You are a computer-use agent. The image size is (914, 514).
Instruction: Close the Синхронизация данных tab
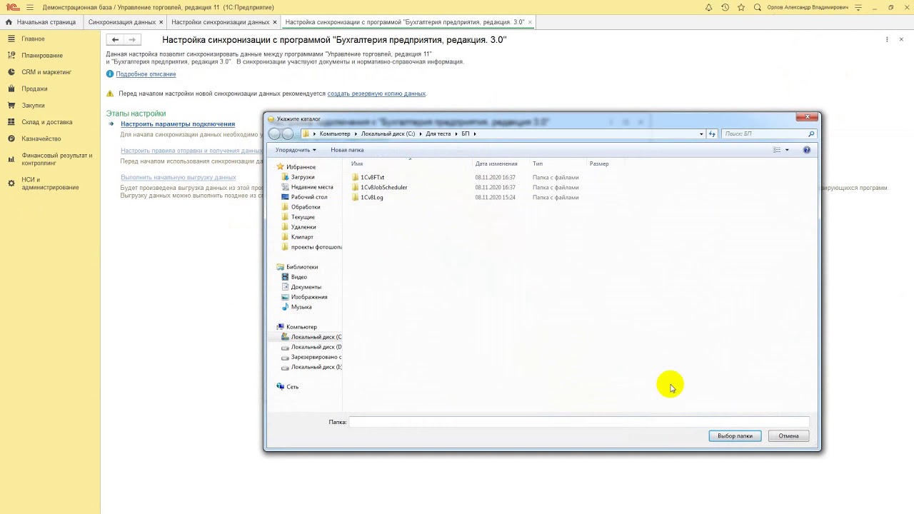[161, 22]
